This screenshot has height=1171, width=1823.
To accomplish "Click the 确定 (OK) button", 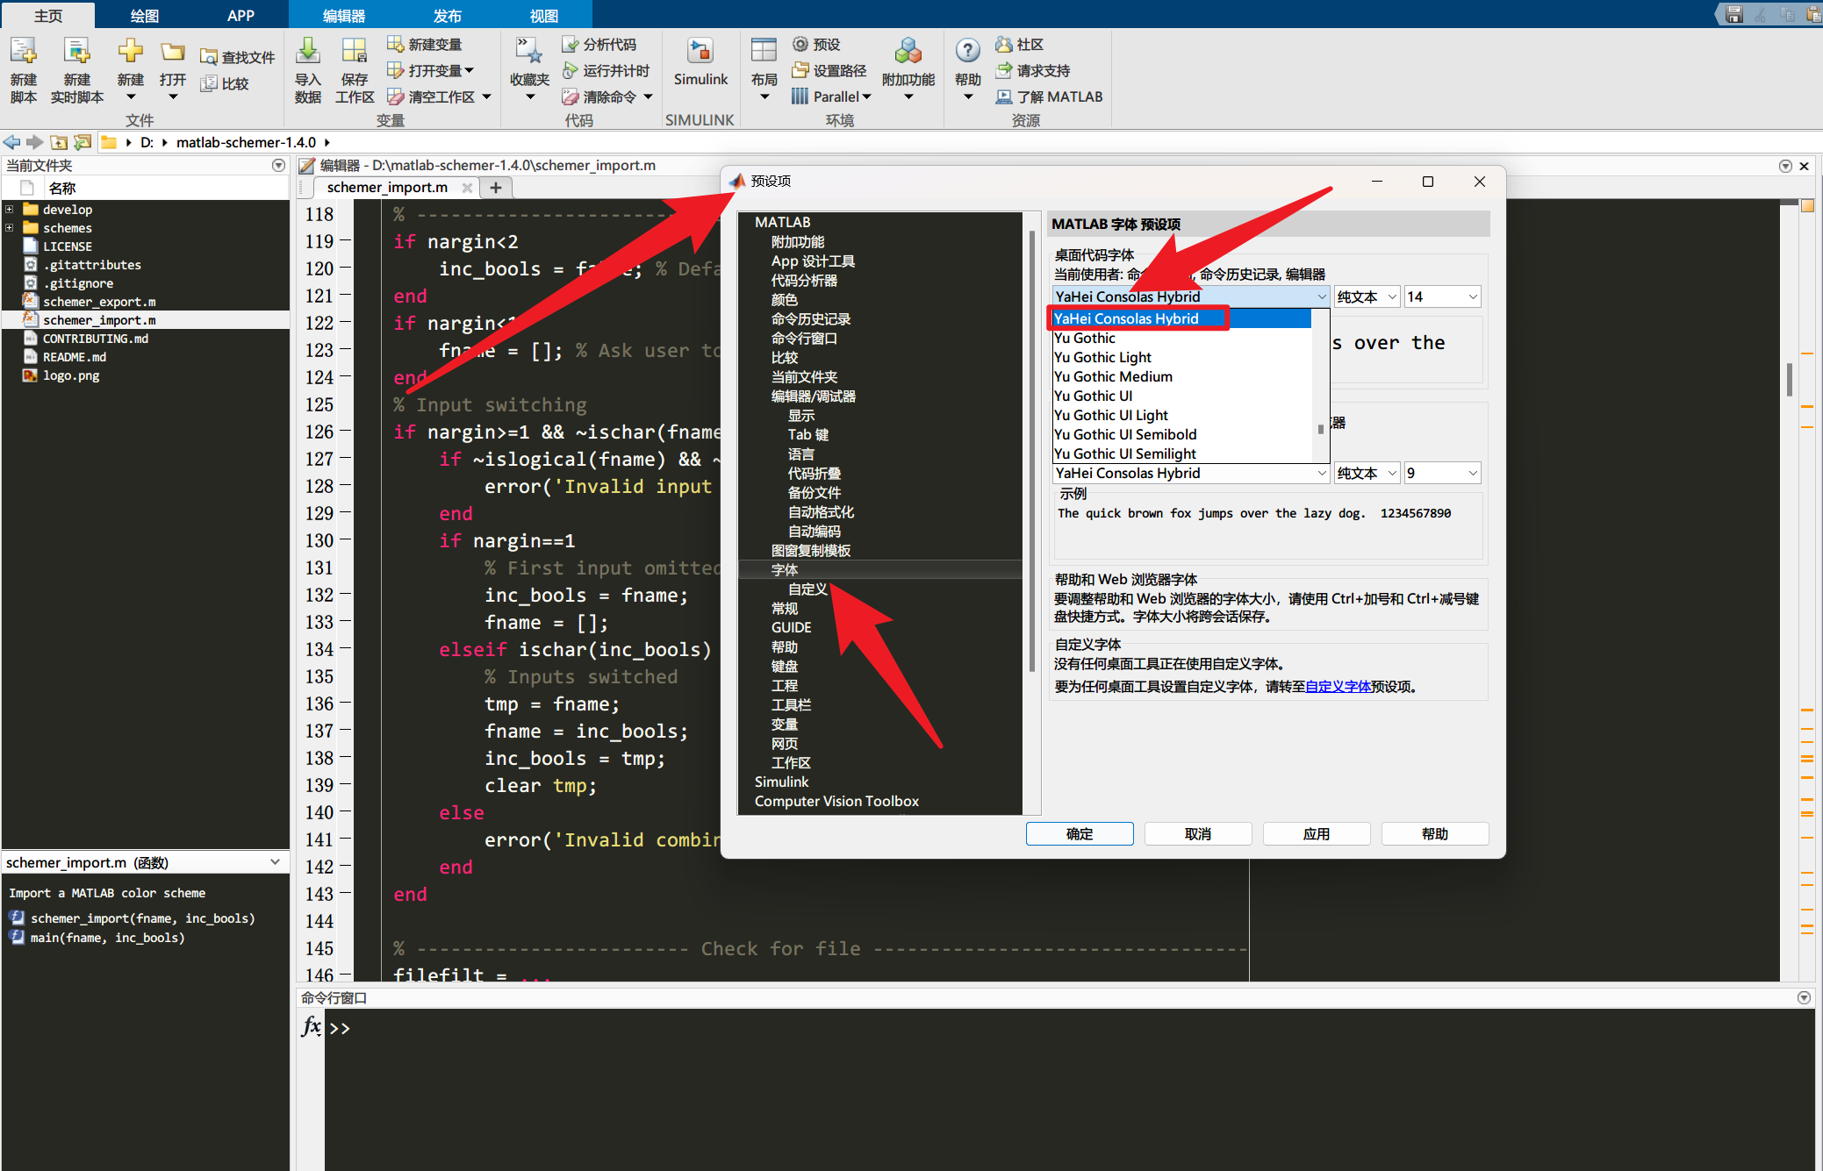I will click(1080, 833).
